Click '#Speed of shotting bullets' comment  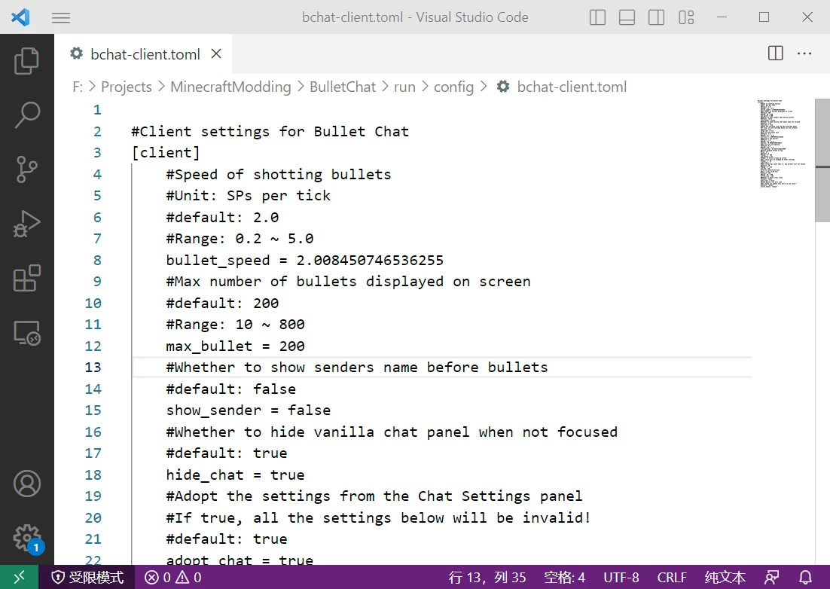[x=279, y=175]
